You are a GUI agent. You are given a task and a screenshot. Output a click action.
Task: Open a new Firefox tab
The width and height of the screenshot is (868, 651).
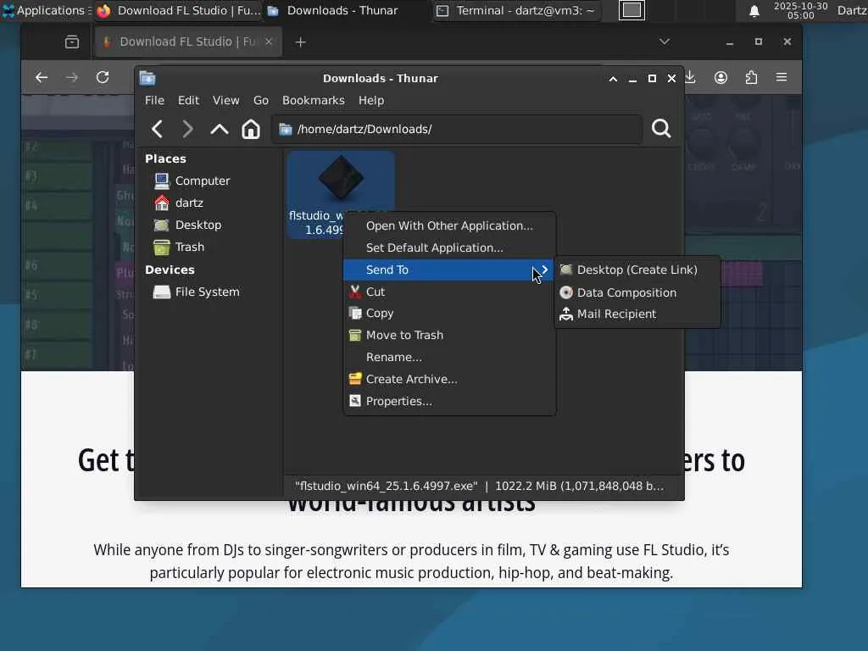[x=301, y=42]
